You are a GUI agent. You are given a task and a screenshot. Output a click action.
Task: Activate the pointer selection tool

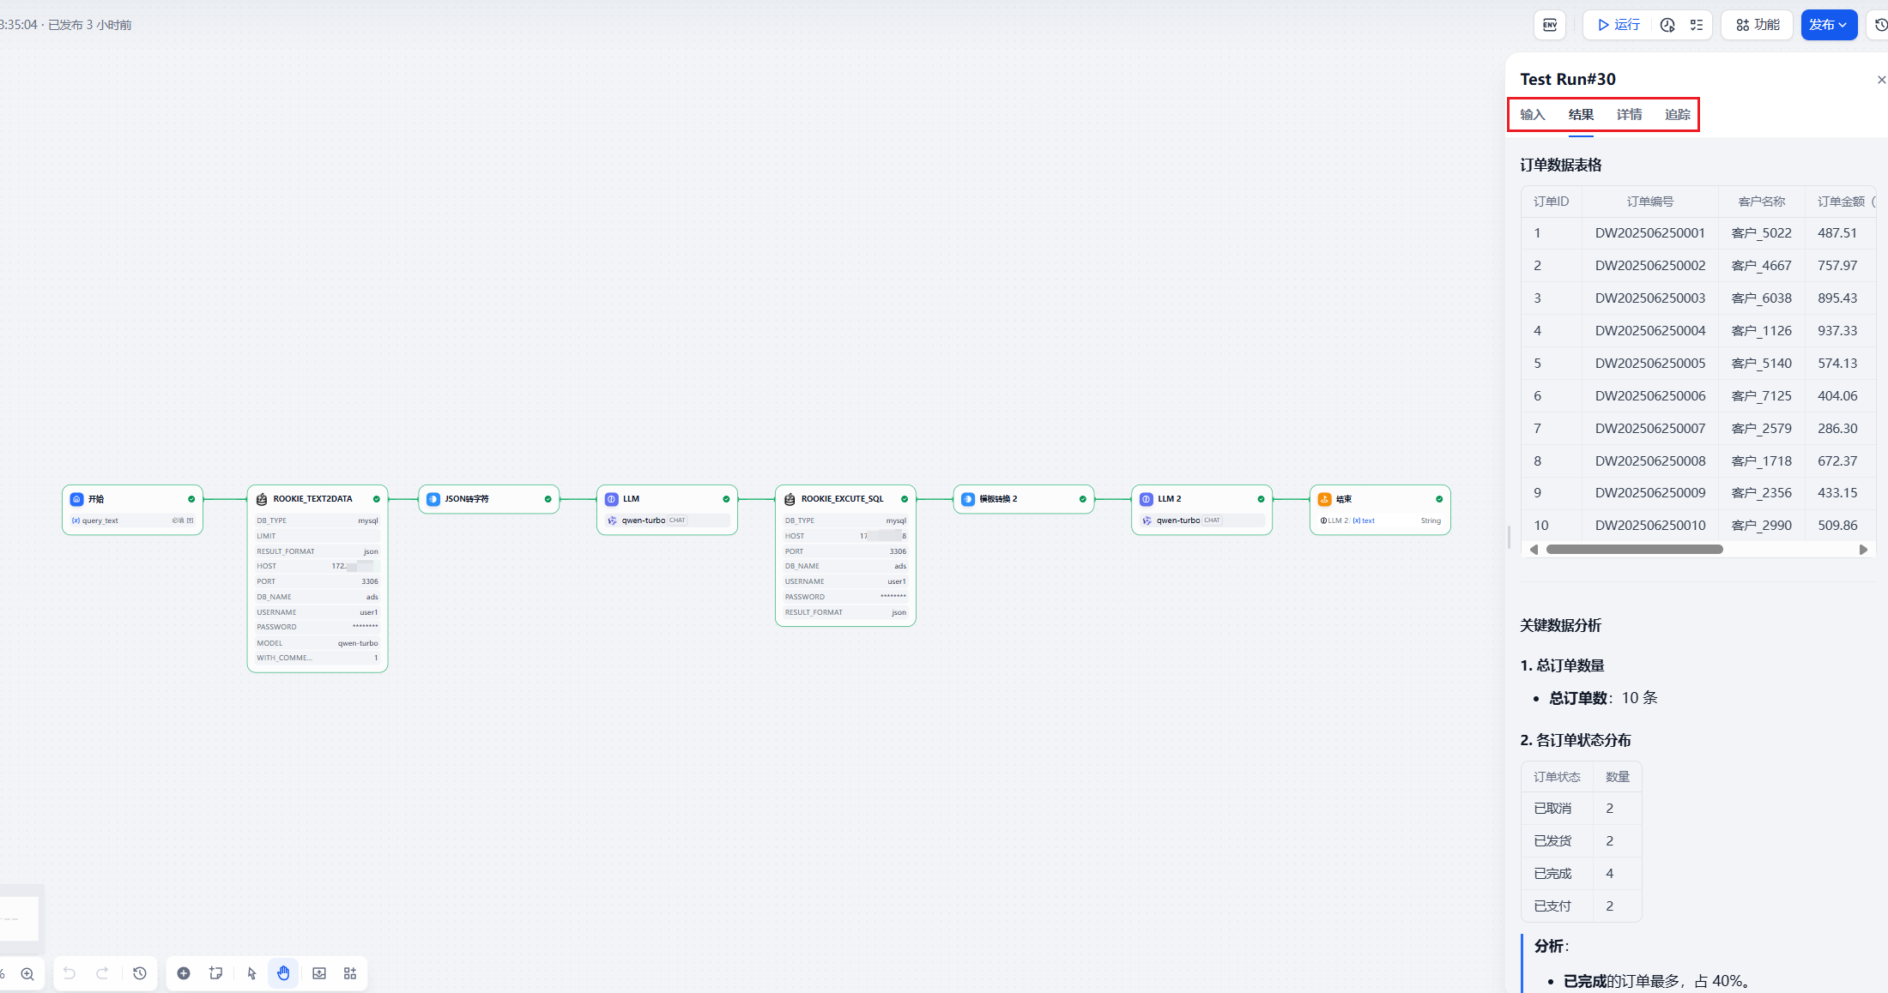point(251,973)
